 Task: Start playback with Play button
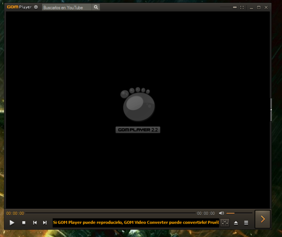point(12,223)
